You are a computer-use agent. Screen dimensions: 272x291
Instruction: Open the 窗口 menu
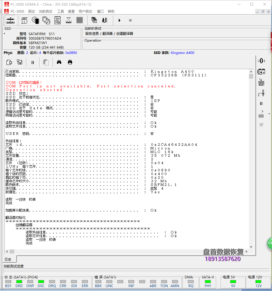(x=100, y=12)
